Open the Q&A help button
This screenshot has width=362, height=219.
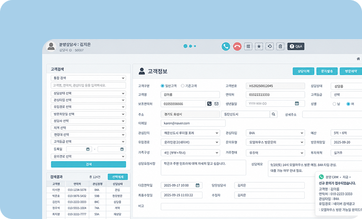coord(296,46)
